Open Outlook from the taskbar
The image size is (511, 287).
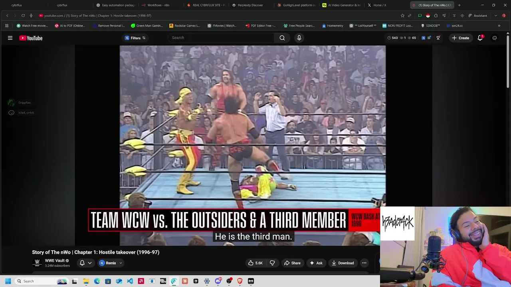119,281
